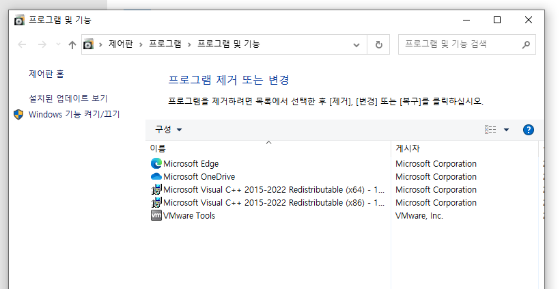Open the 구성 dropdown menu

pyautogui.click(x=168, y=129)
